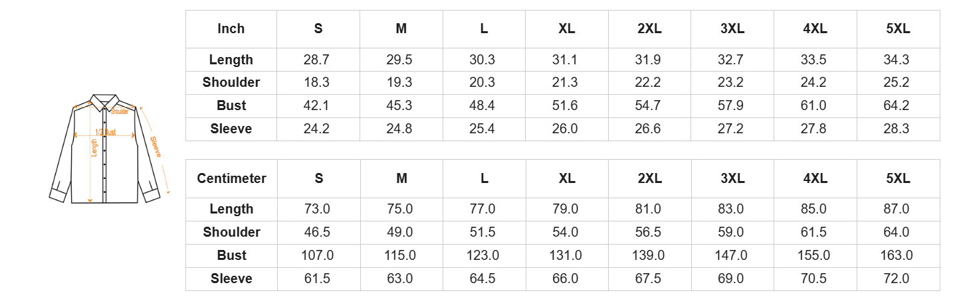Screen dimensions: 957x303
Task: Click the Bust row label in Inch table
Action: 231,105
